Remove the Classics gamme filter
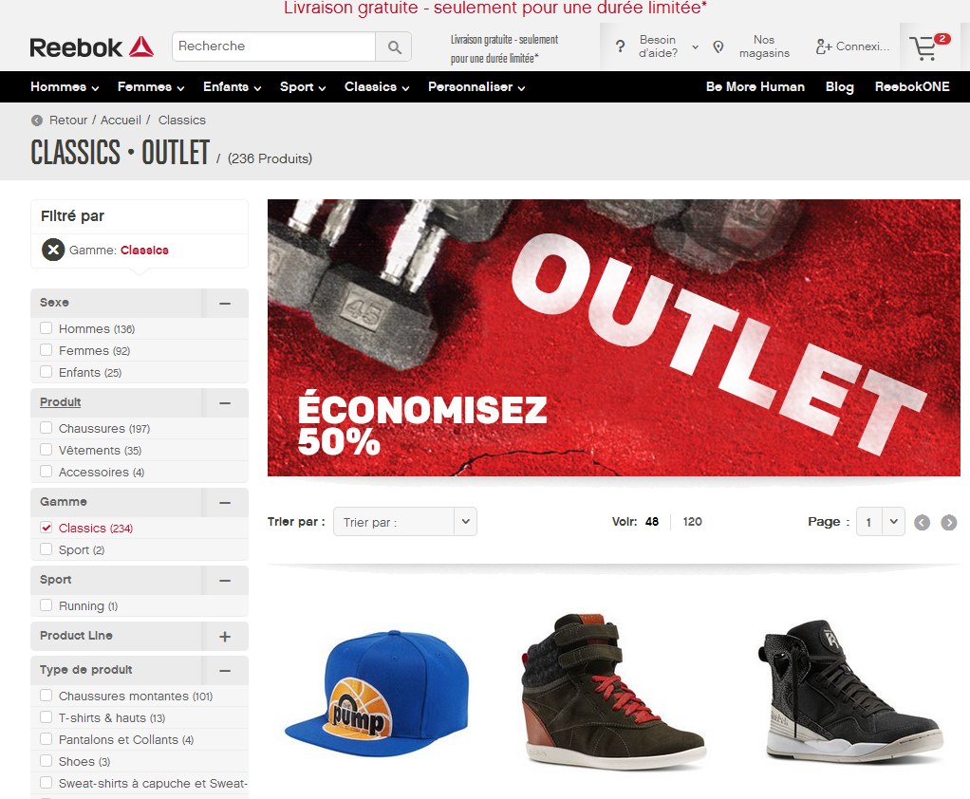 click(53, 250)
